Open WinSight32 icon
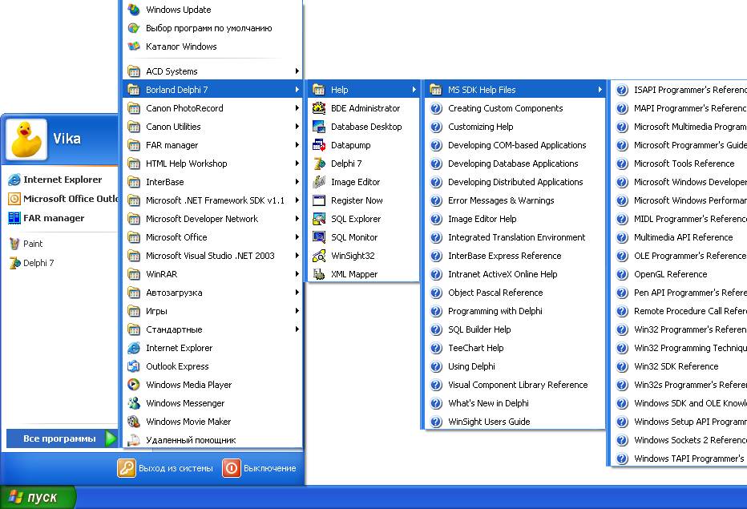747x509 pixels. pyautogui.click(x=319, y=256)
